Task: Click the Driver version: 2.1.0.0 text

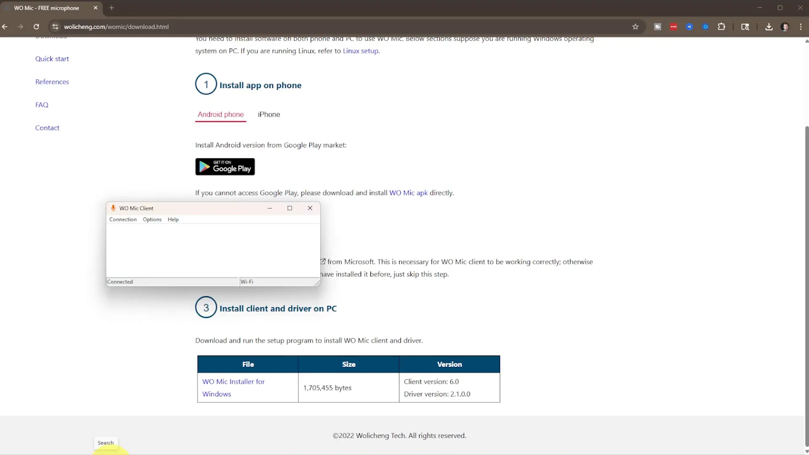Action: tap(437, 394)
